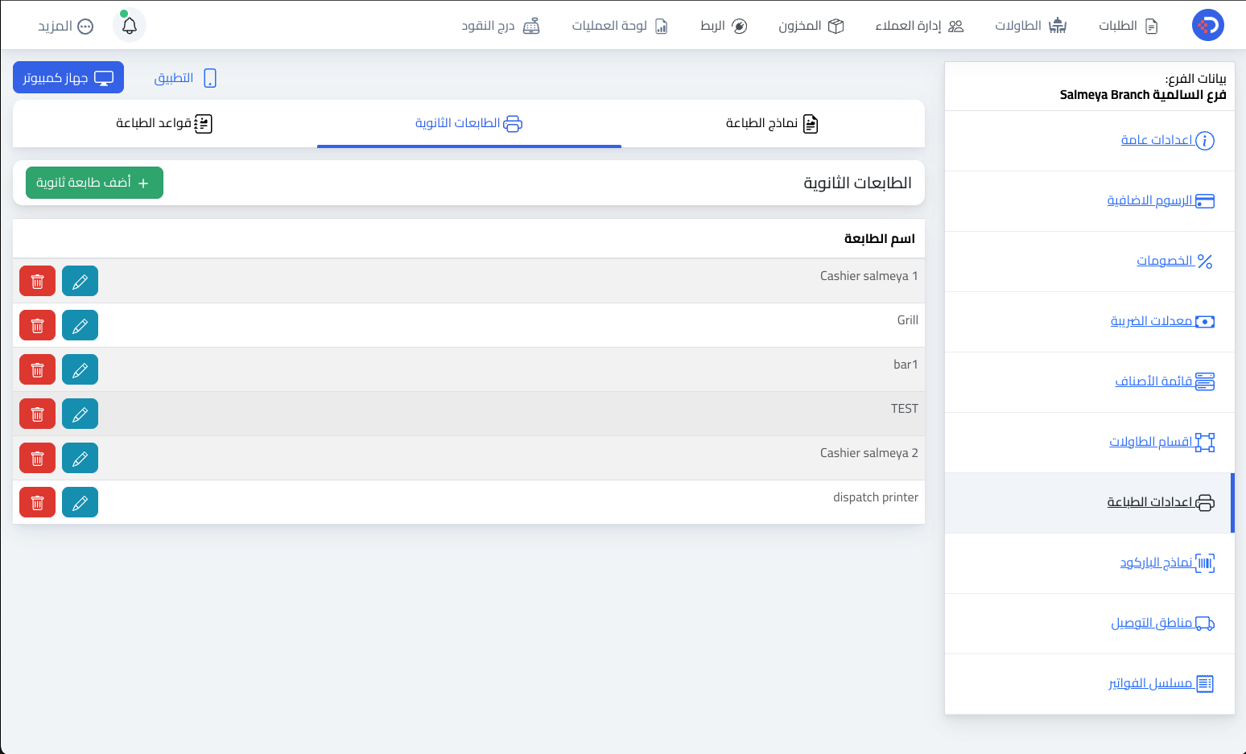Open المخزون from the top menu
The image size is (1246, 754).
(811, 26)
